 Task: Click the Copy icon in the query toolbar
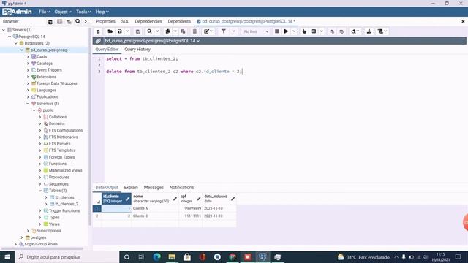167,31
